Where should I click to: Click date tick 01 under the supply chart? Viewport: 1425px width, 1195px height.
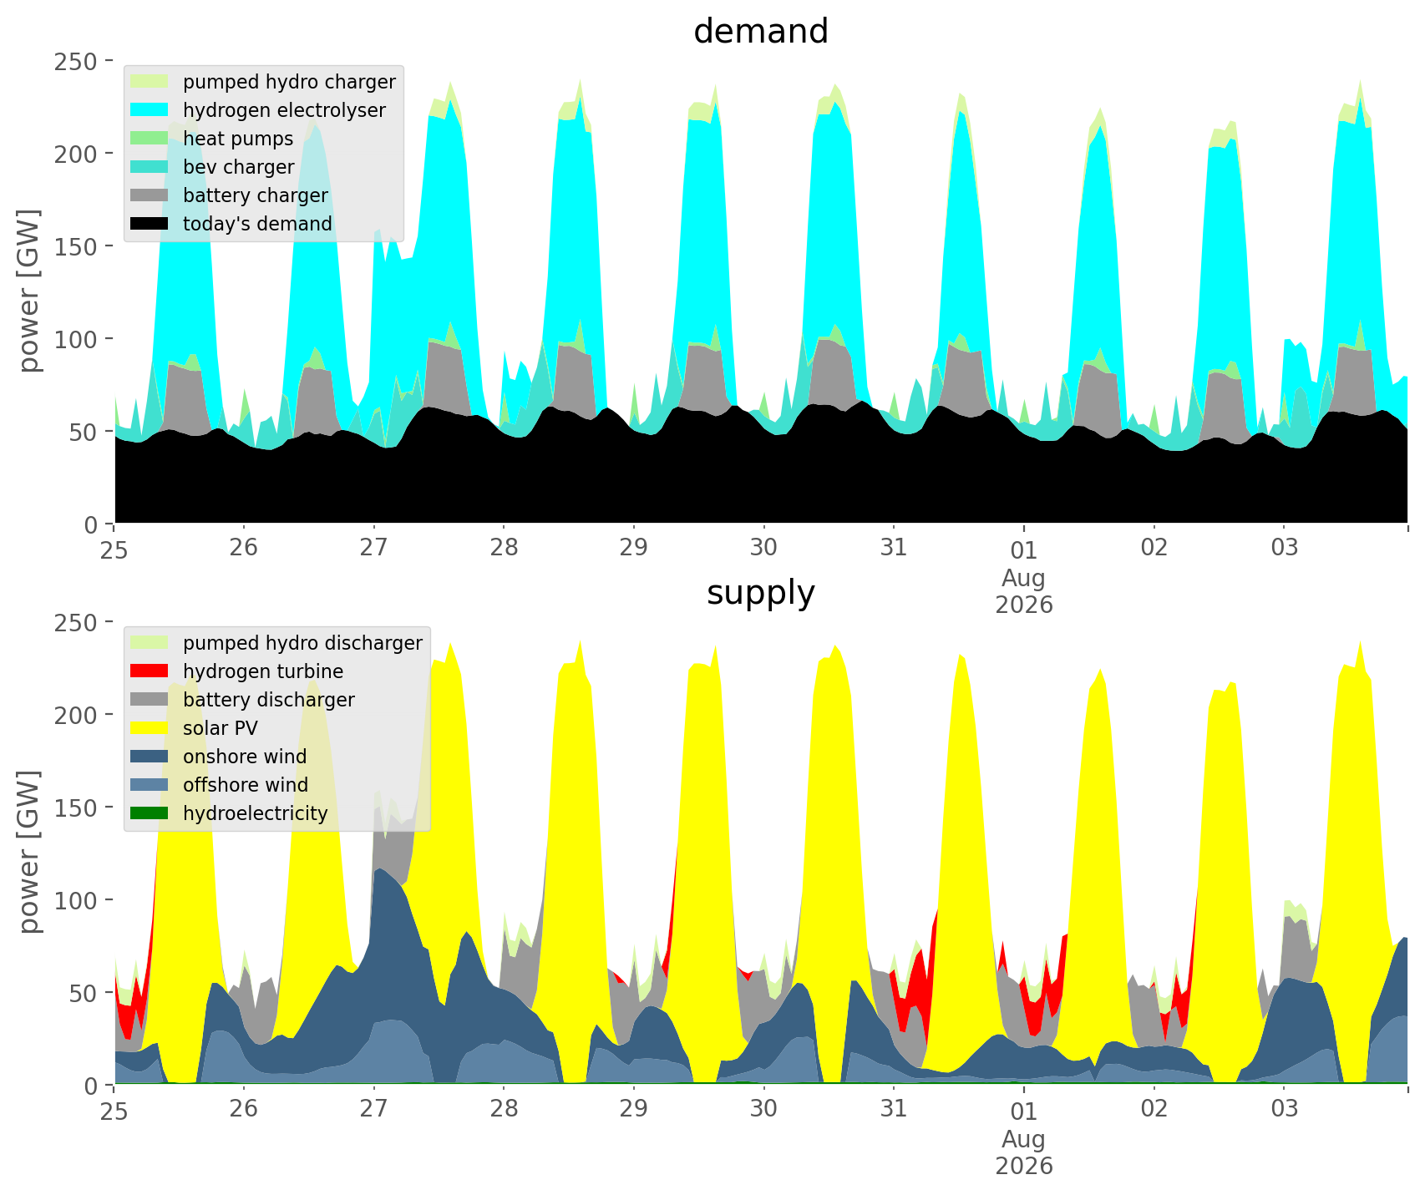1024,1112
